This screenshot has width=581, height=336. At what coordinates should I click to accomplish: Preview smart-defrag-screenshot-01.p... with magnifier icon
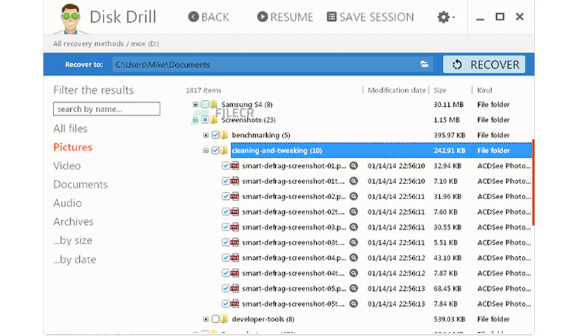coord(354,166)
